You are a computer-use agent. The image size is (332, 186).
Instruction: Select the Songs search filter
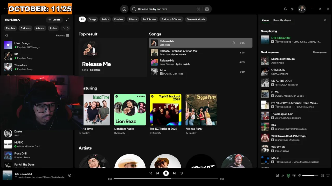point(93,19)
